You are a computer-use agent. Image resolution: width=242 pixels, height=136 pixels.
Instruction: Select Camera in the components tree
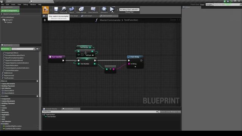9,23
